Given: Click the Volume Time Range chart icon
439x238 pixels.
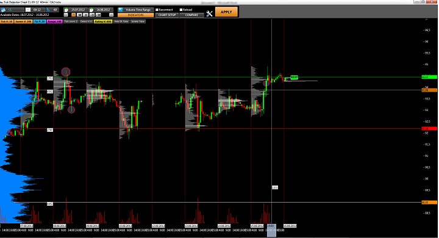Looking at the screenshot, I should coord(120,10).
